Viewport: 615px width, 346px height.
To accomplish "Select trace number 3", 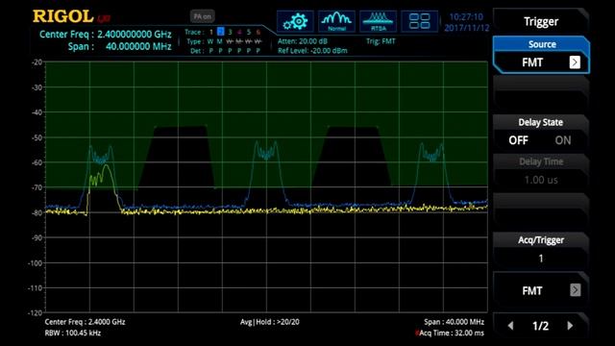I will 230,32.
